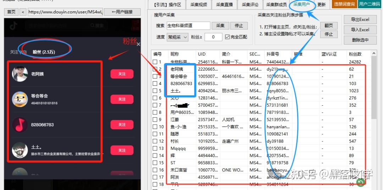Sort by the 粉丝数 column header

click(358, 54)
